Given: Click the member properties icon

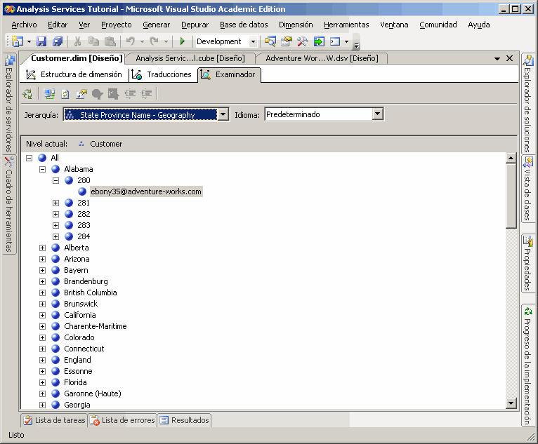Looking at the screenshot, I should 81,93.
